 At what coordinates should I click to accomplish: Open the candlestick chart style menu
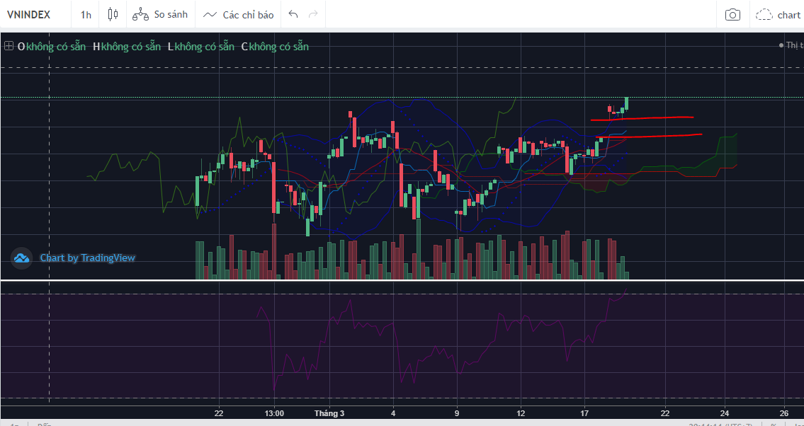(x=113, y=15)
